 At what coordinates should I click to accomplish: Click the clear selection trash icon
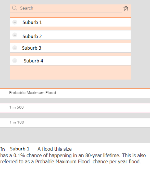(x=126, y=9)
